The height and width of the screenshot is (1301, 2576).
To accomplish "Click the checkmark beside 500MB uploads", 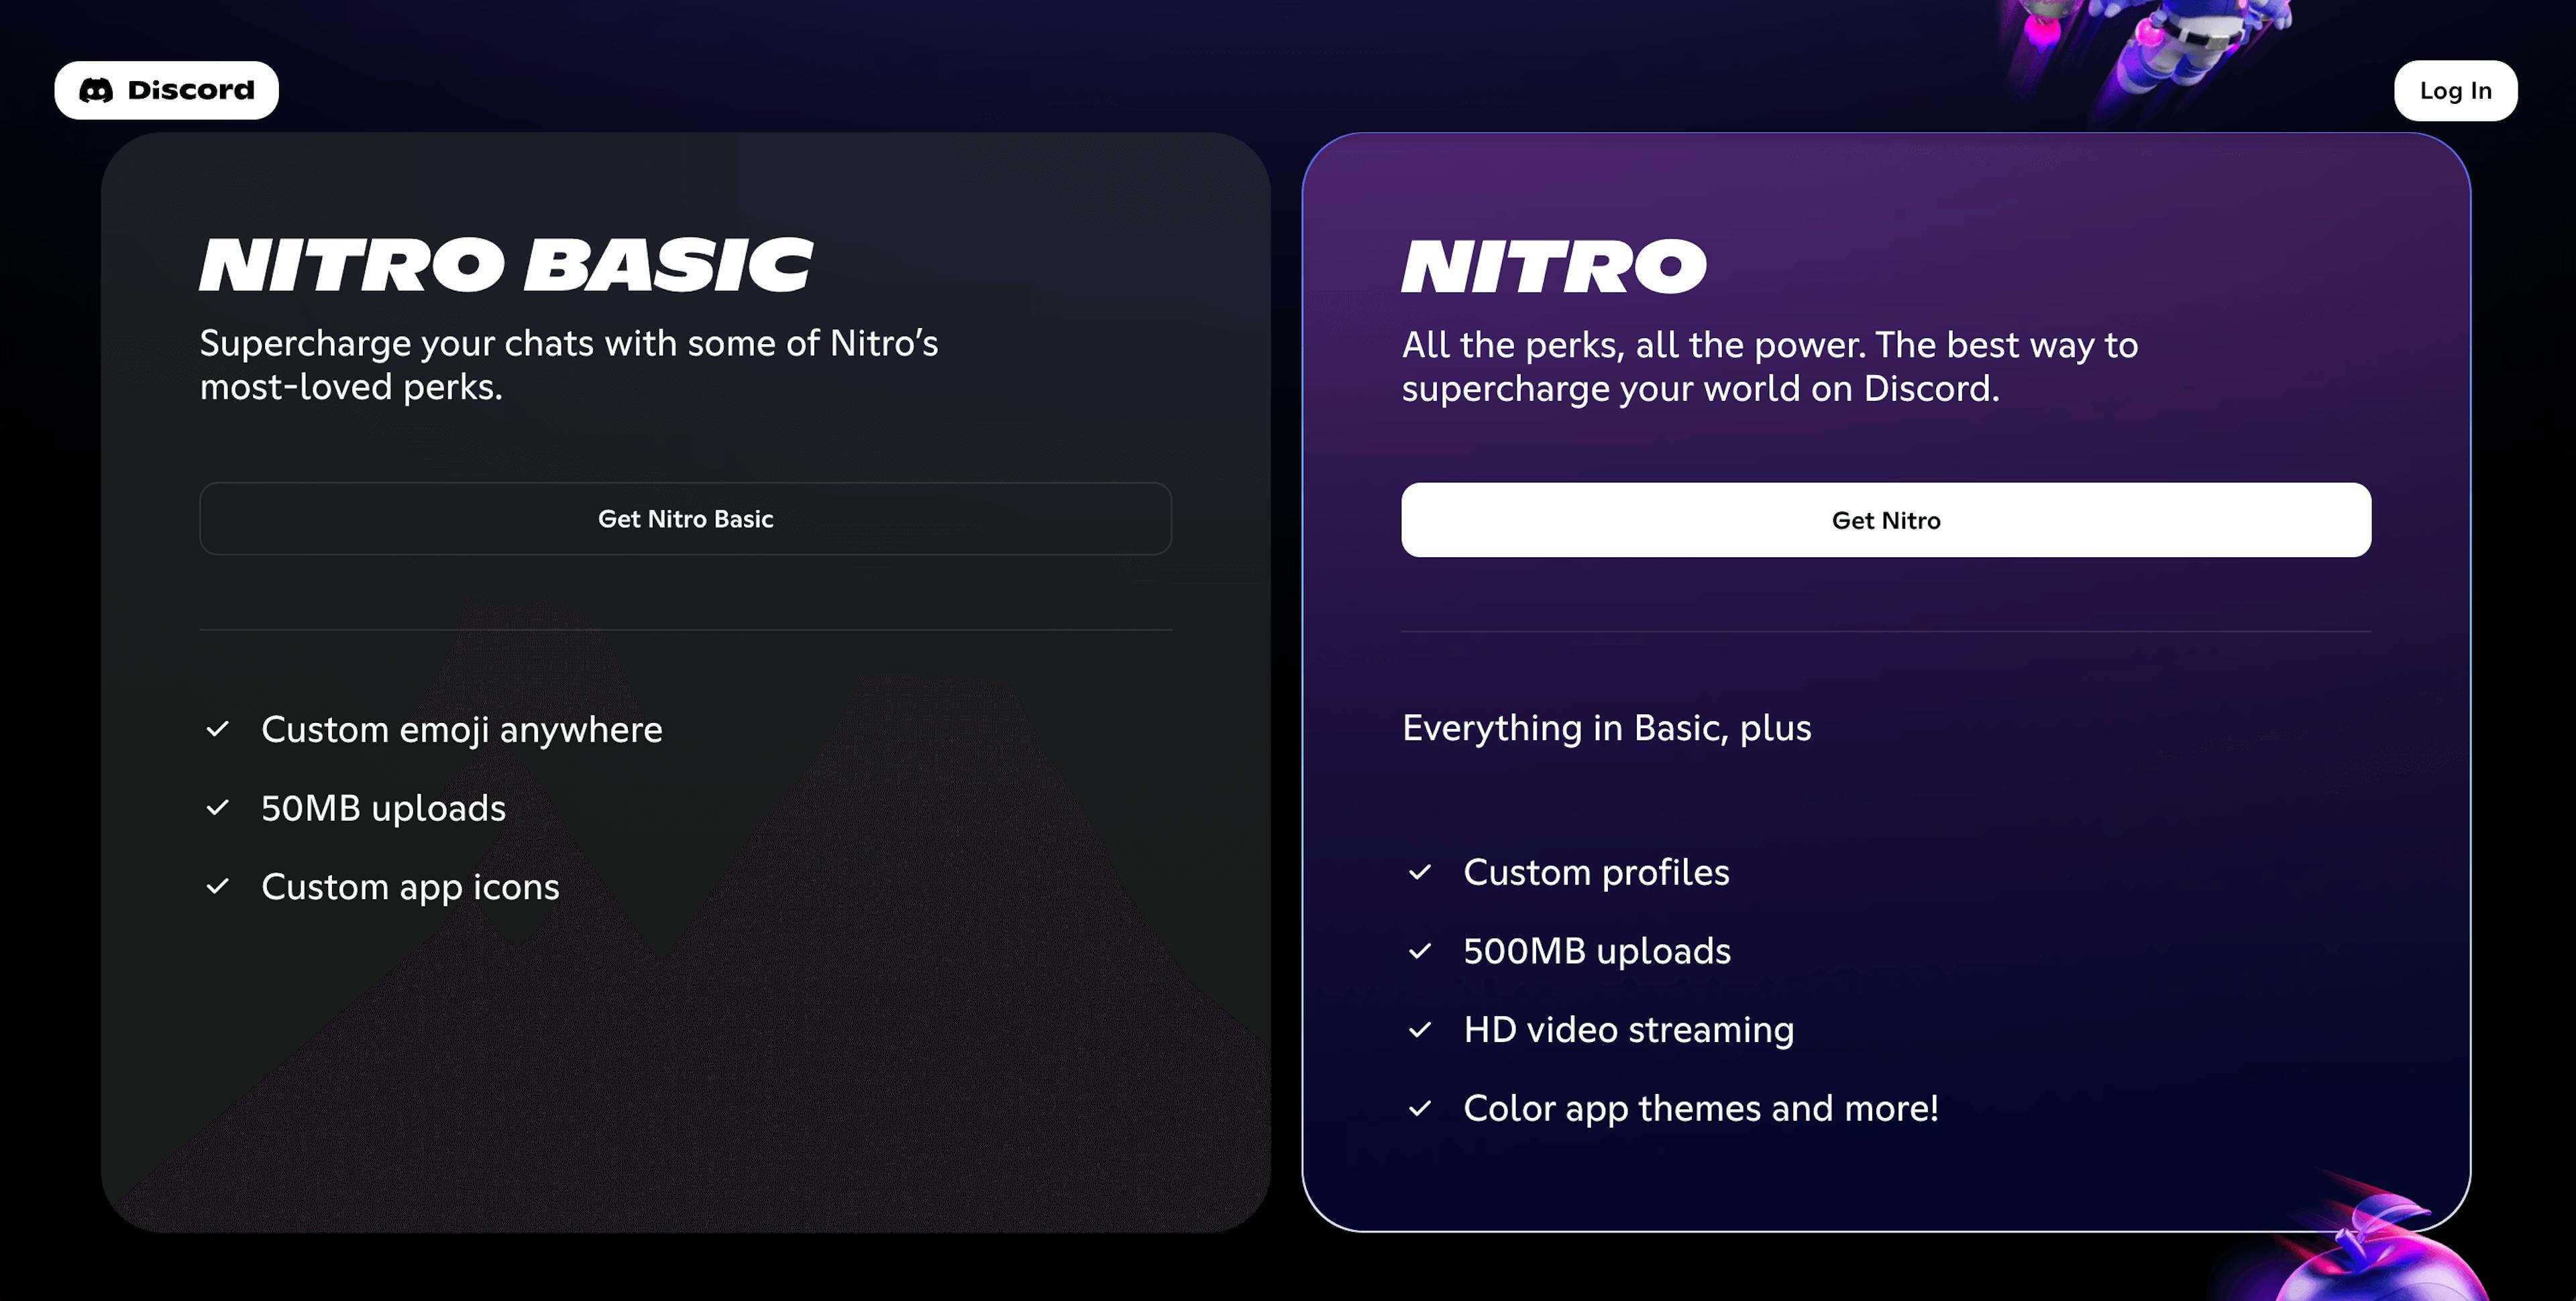I will click(1421, 951).
